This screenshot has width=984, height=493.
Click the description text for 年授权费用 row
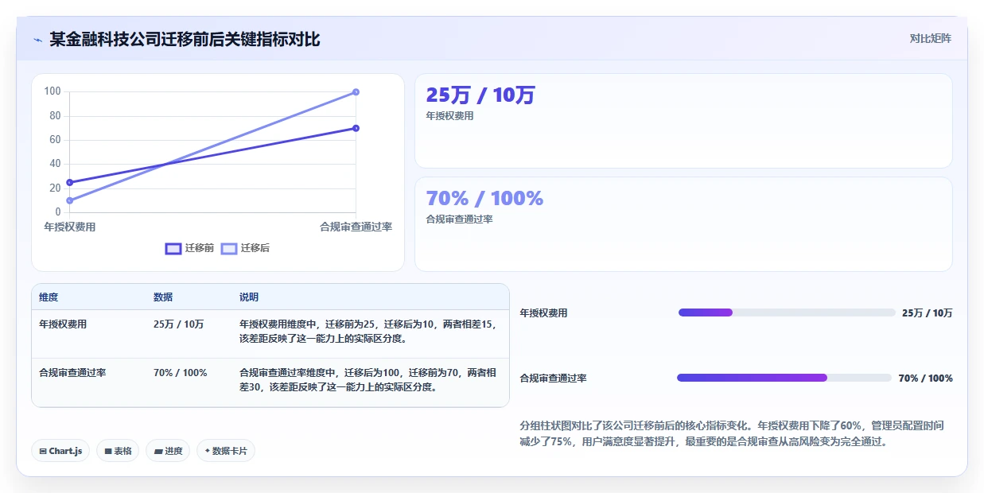coord(368,332)
